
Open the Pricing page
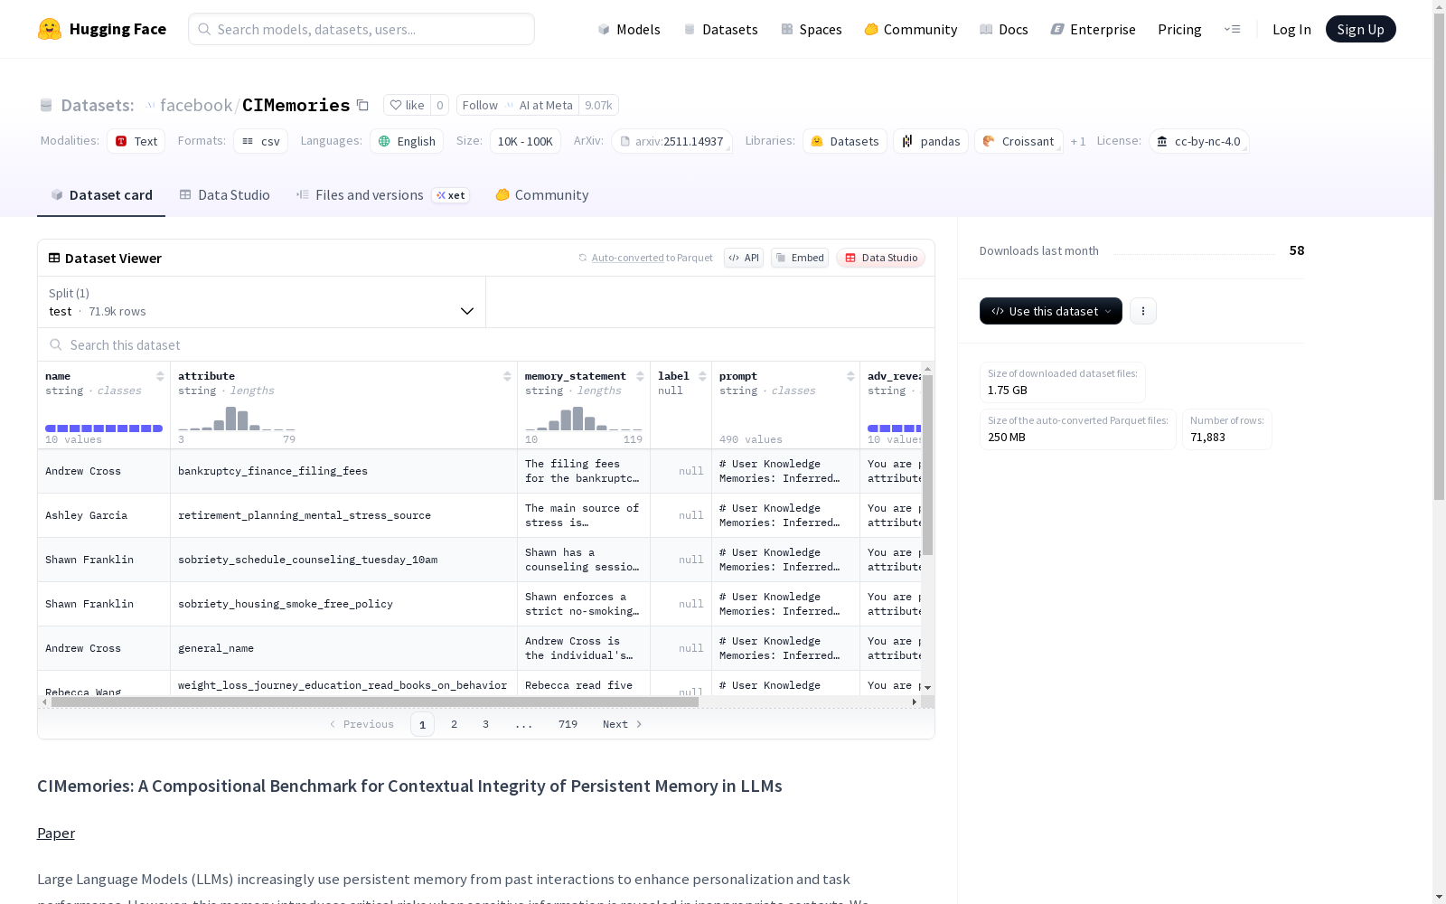[1179, 29]
